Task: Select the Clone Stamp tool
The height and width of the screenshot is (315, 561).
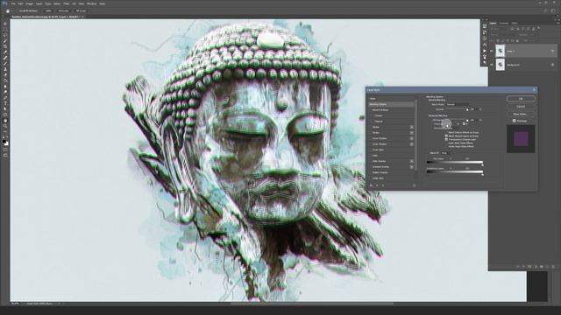Action: (5, 69)
